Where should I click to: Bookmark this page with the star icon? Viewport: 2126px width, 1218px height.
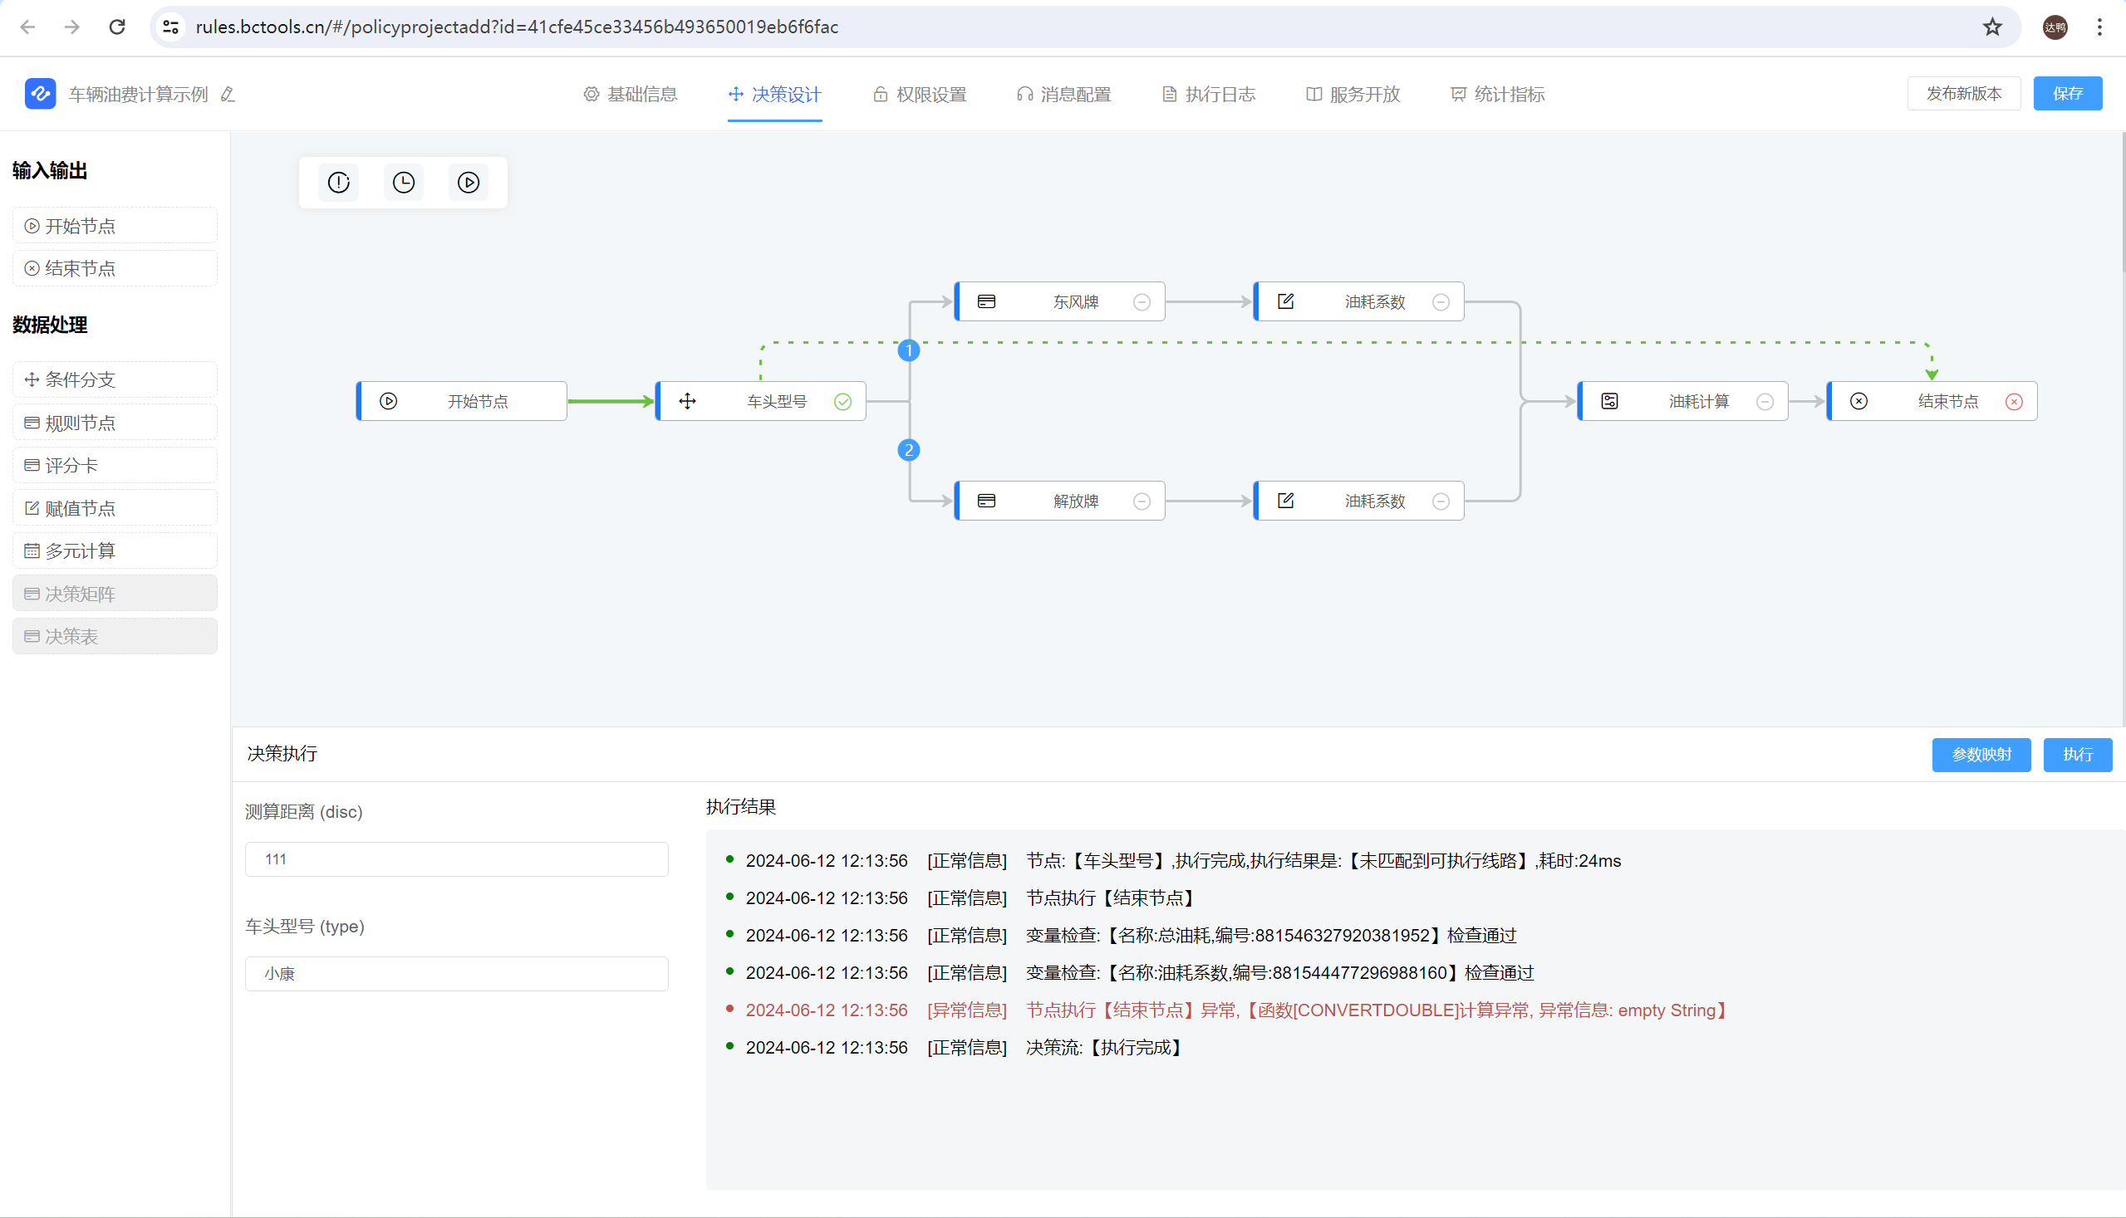pos(1992,27)
